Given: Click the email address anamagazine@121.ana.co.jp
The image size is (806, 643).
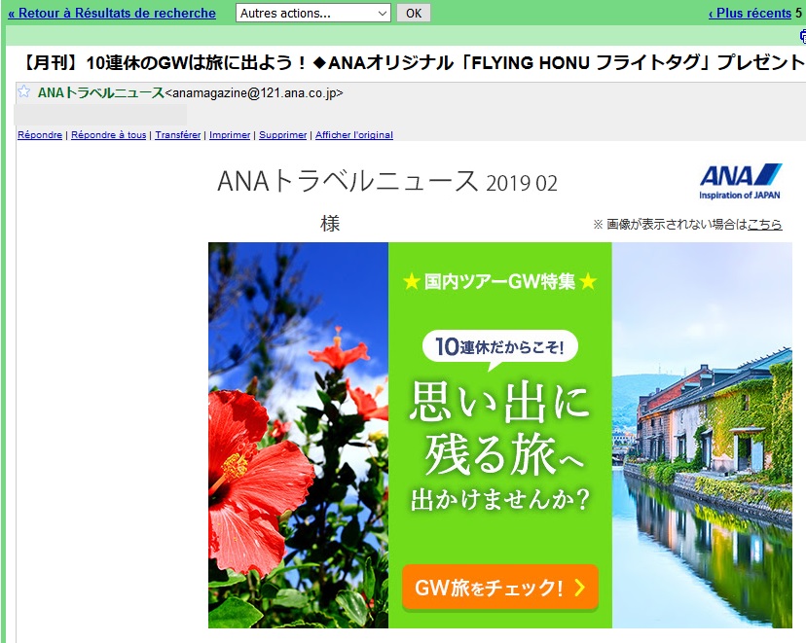Looking at the screenshot, I should click(x=254, y=93).
